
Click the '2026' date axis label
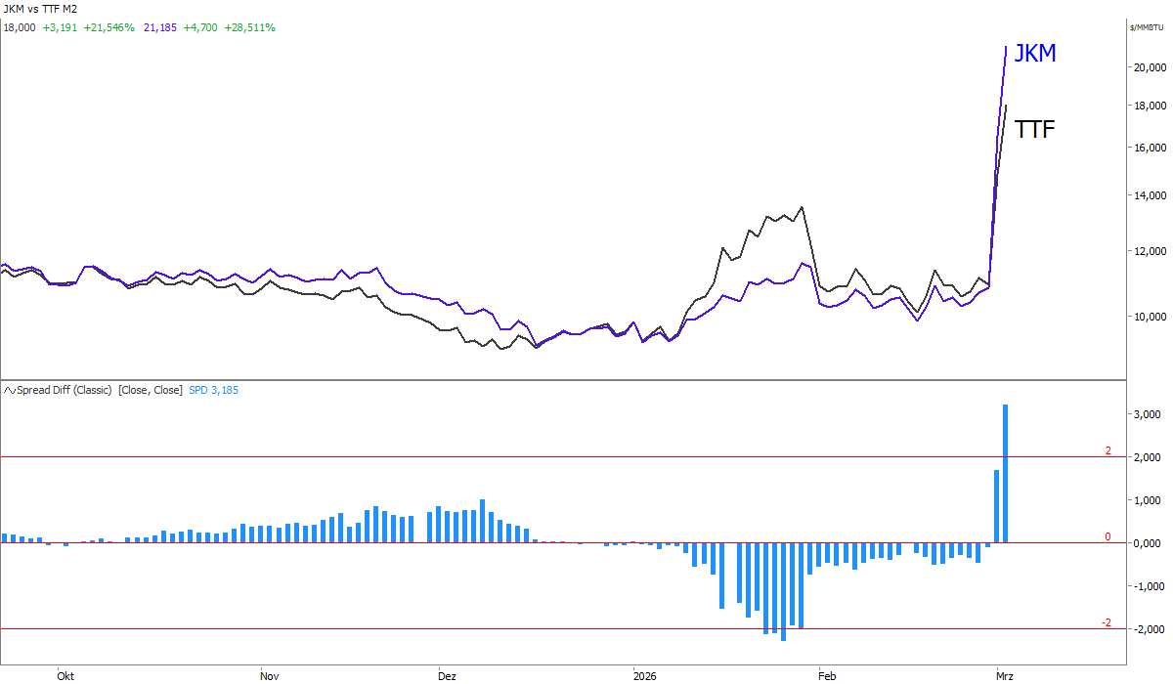pos(645,676)
